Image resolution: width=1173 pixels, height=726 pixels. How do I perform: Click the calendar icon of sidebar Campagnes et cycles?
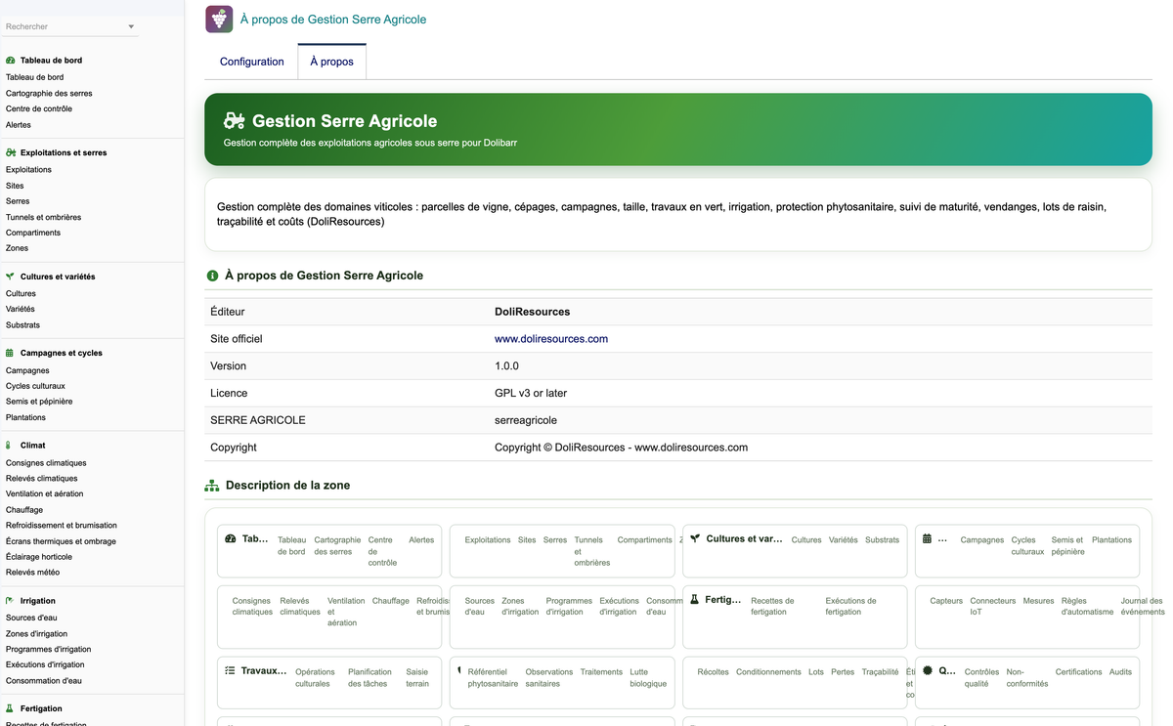[10, 353]
